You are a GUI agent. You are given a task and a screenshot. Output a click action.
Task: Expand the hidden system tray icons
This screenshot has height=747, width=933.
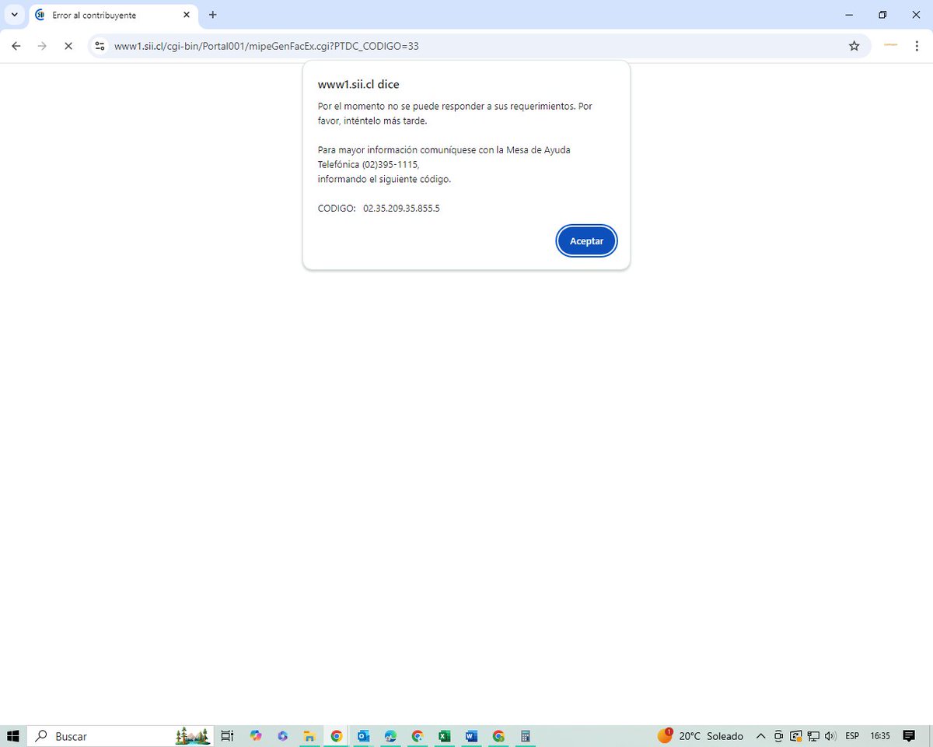(760, 735)
